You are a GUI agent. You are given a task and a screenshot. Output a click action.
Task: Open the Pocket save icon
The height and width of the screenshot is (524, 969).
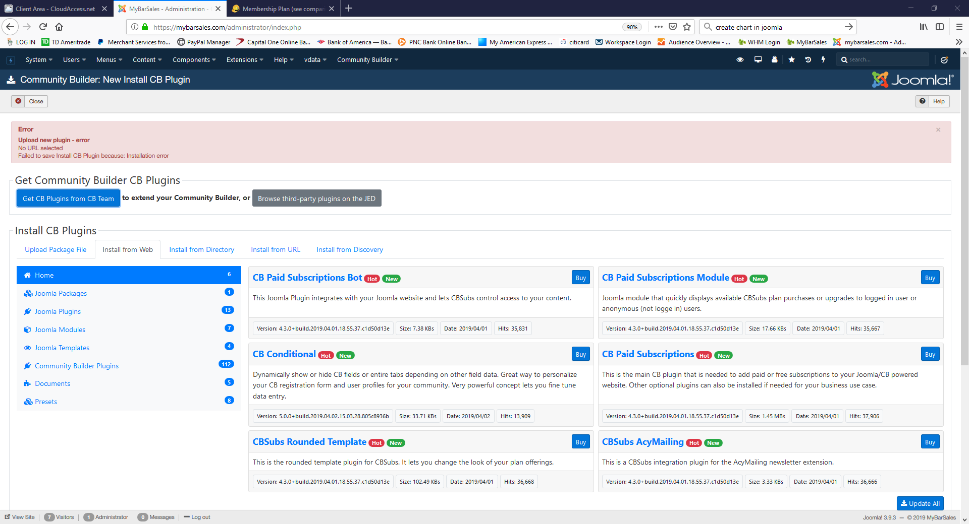[x=673, y=27]
